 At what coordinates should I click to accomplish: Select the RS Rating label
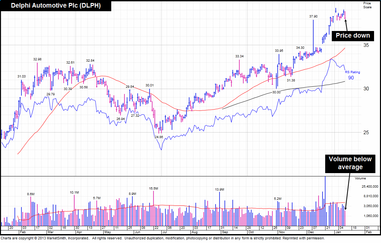[352, 72]
